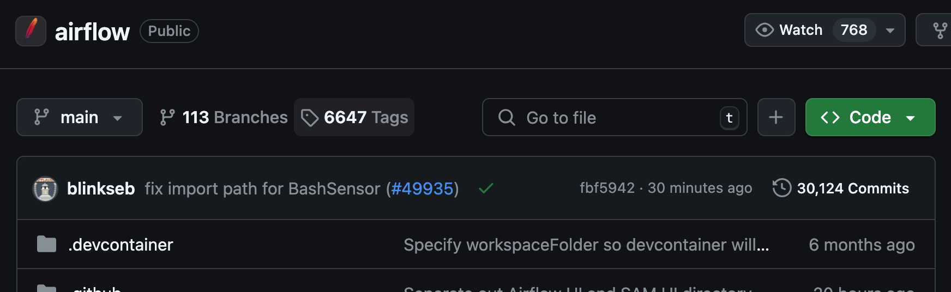Image resolution: width=951 pixels, height=292 pixels.
Task: Click the green check commit status icon
Action: click(486, 188)
